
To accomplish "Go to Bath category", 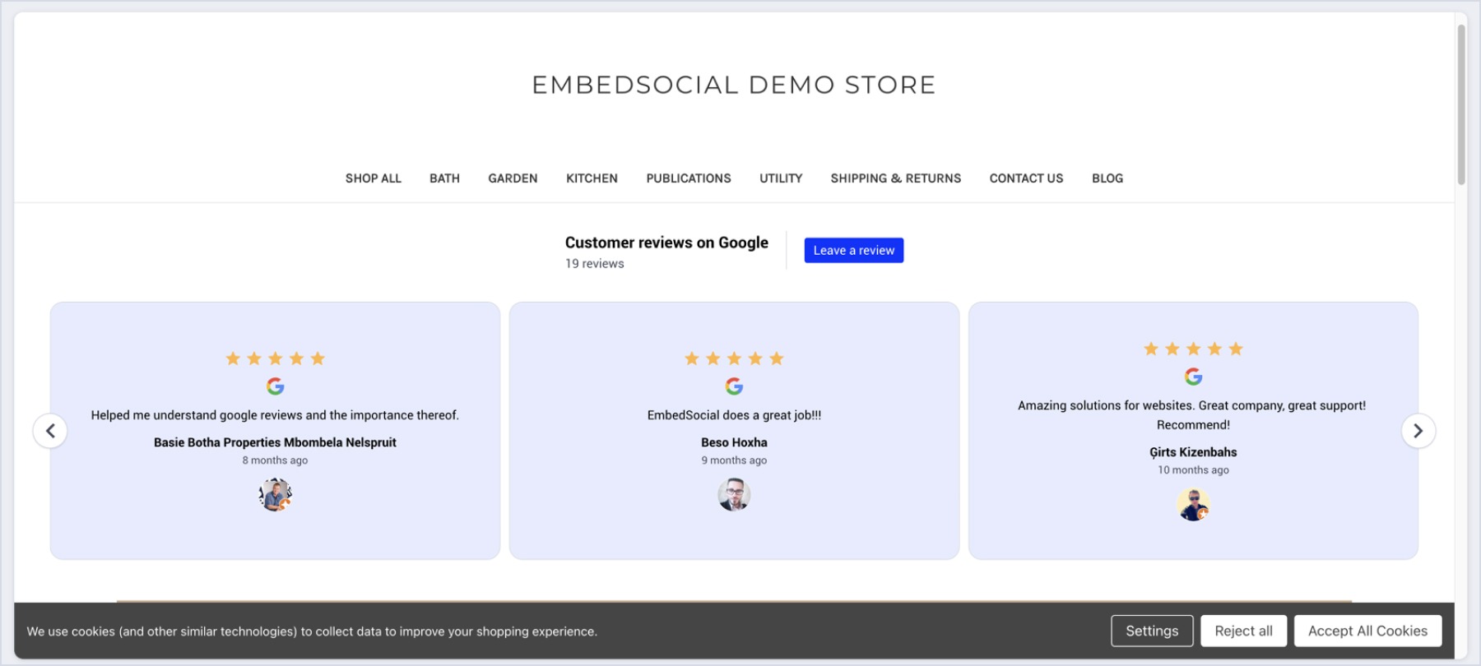I will tap(444, 178).
